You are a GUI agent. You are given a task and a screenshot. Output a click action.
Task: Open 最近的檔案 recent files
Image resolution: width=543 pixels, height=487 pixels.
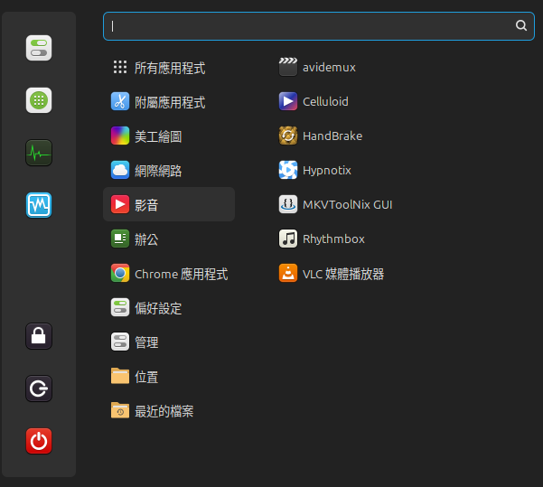pyautogui.click(x=169, y=410)
